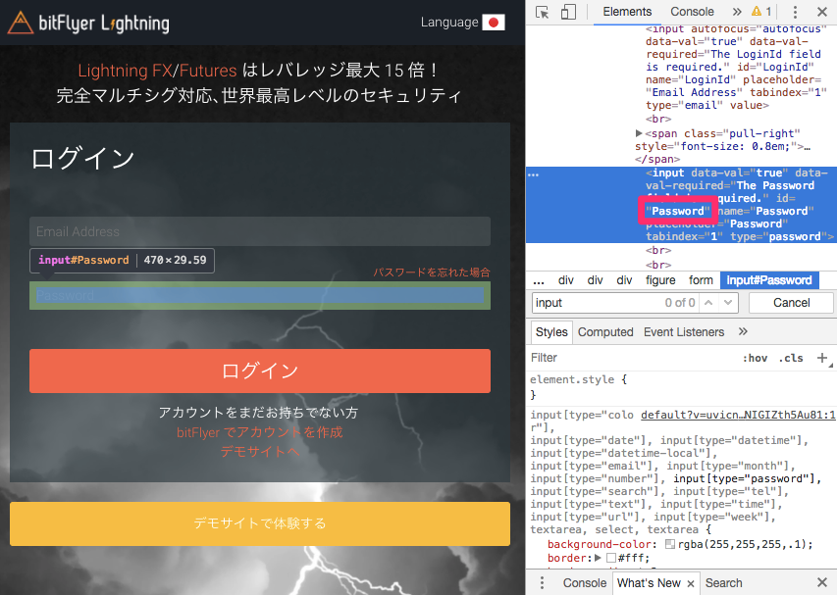Screen dimensions: 837x595
Task: Open the Computed tab
Action: click(x=605, y=332)
